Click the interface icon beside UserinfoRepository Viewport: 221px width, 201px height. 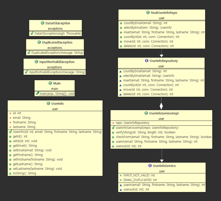tap(147, 61)
